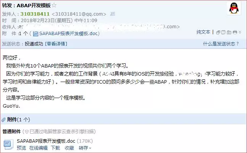
Task: Click 预览 to preview the attachment
Action: tap(21, 148)
